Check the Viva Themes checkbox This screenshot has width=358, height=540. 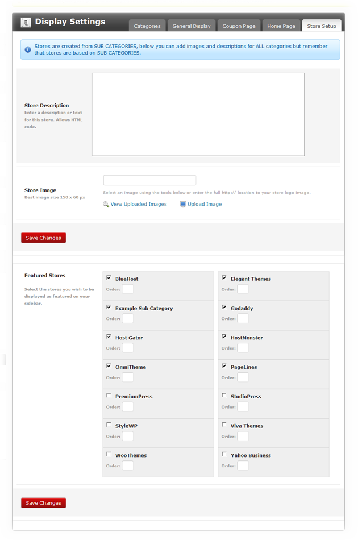224,425
